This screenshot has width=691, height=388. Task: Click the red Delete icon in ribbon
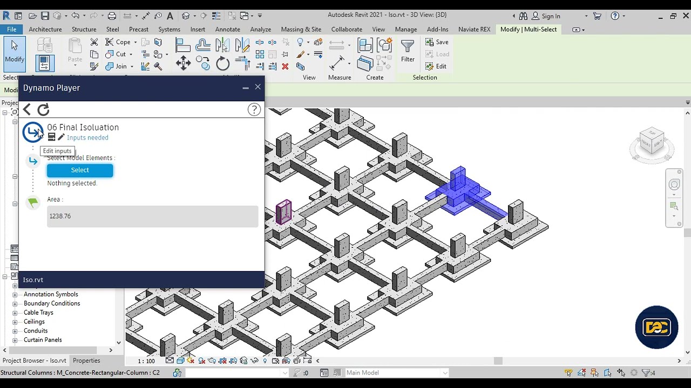[285, 66]
